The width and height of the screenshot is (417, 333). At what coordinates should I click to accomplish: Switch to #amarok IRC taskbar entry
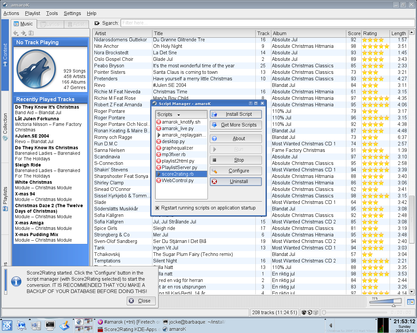129,322
